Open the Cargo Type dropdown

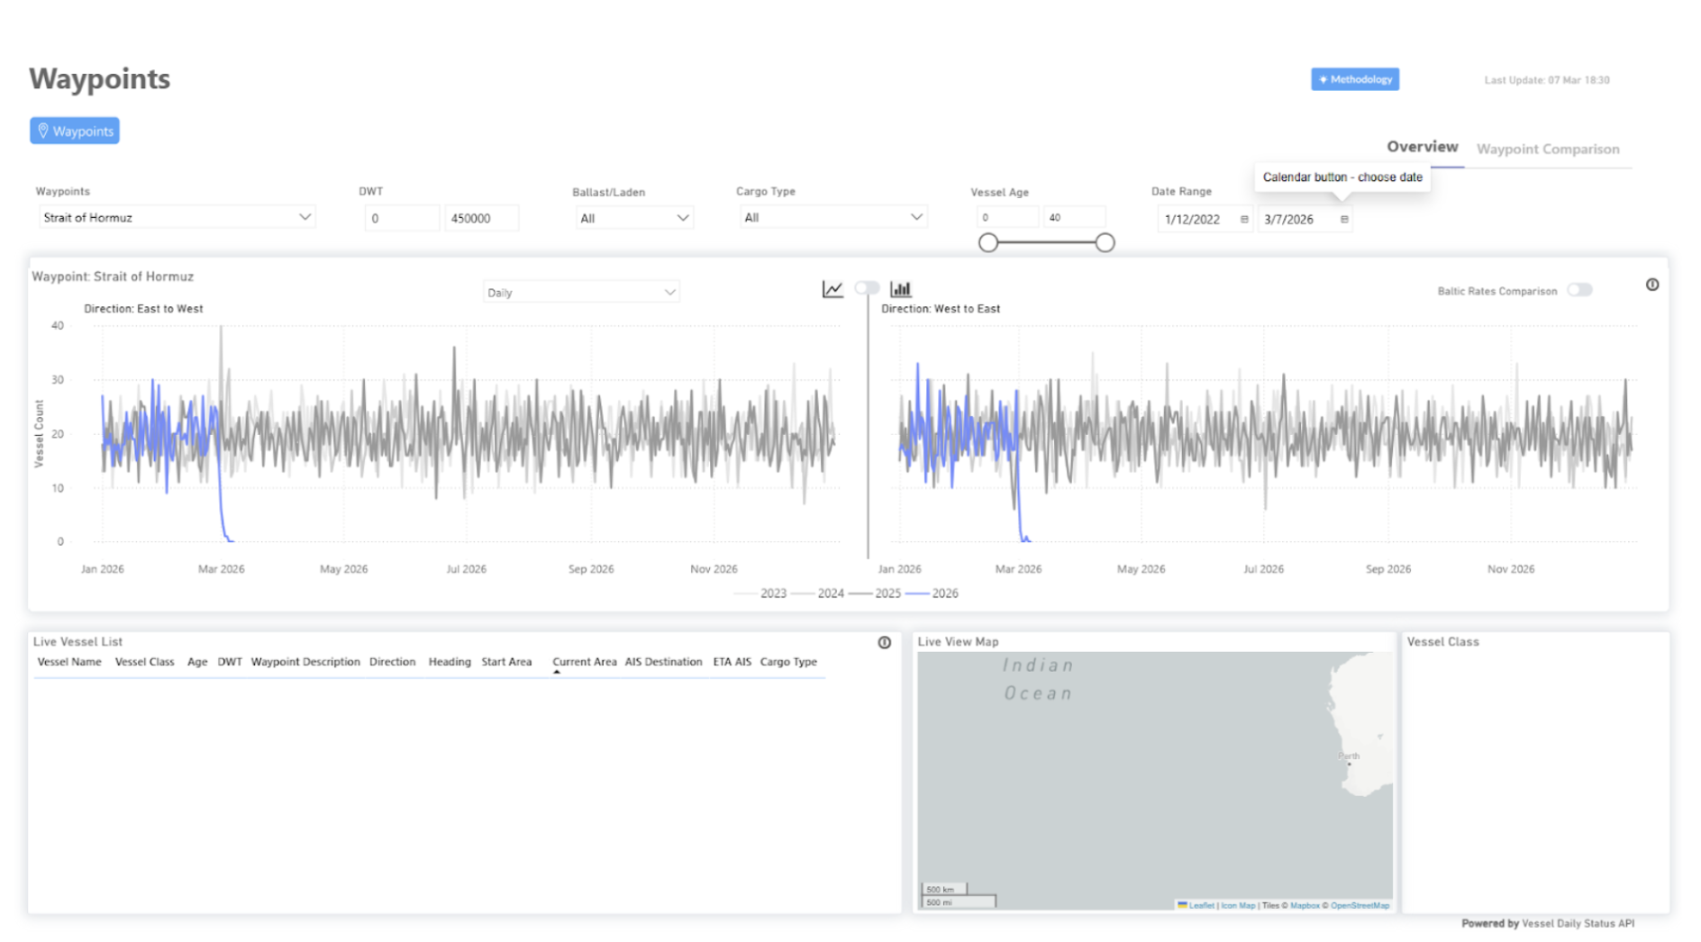click(833, 217)
